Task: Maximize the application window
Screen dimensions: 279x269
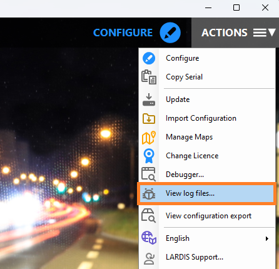Action: 236,8
